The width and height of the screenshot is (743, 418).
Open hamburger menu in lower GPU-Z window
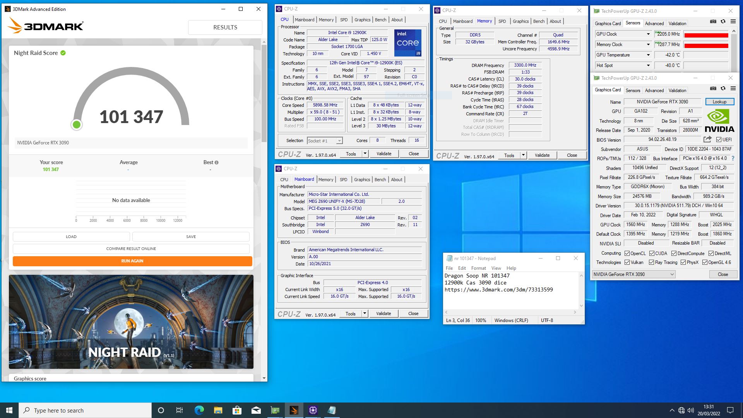(x=733, y=89)
